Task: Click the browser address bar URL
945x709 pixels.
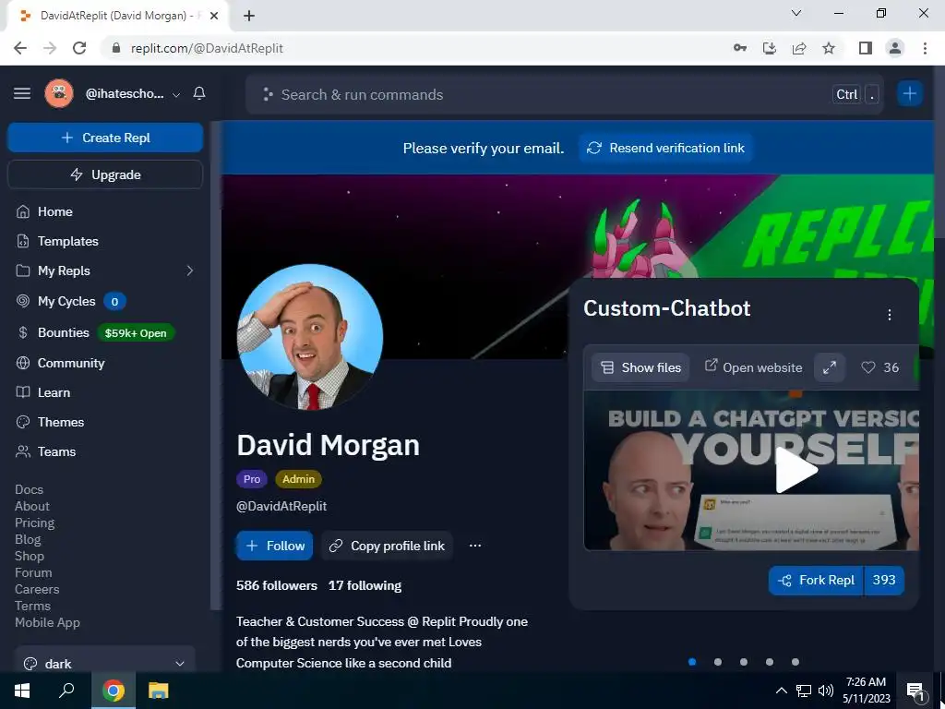Action: point(207,48)
